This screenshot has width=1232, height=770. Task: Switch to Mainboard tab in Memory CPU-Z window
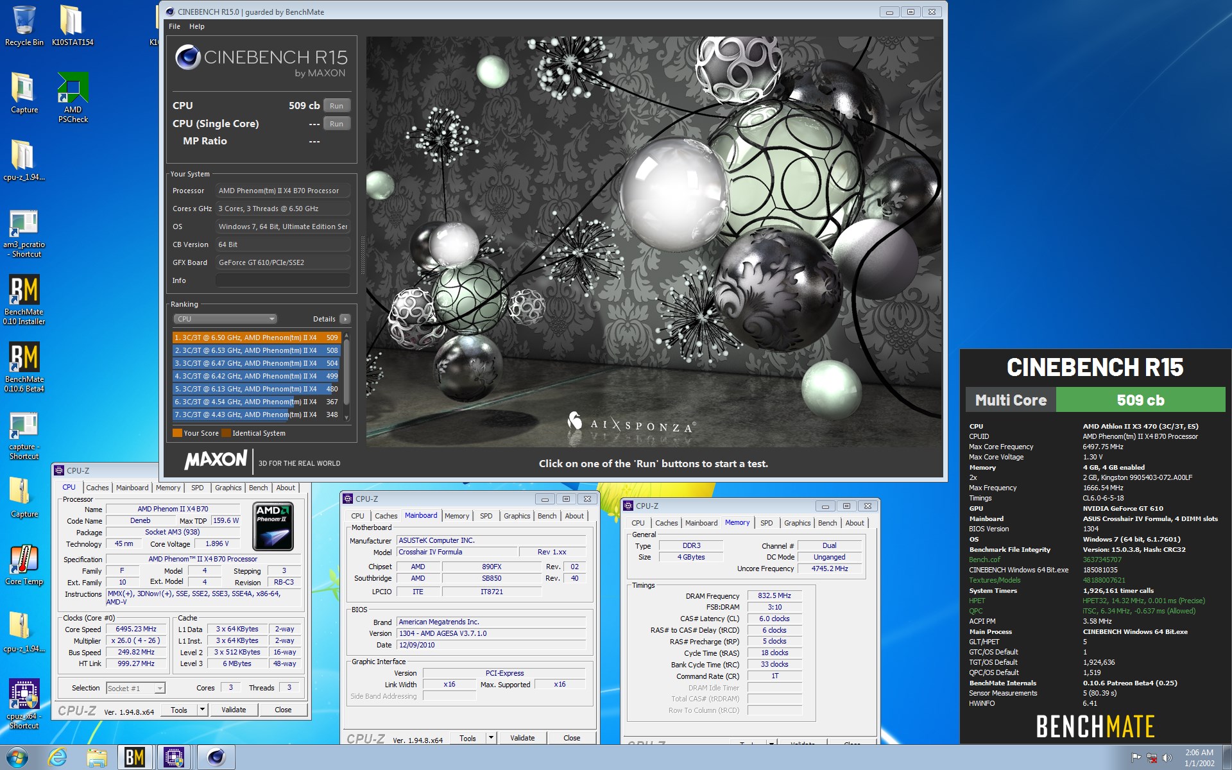click(701, 523)
